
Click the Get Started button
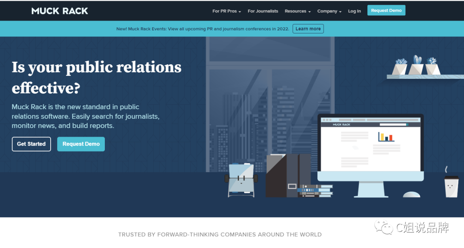click(31, 144)
